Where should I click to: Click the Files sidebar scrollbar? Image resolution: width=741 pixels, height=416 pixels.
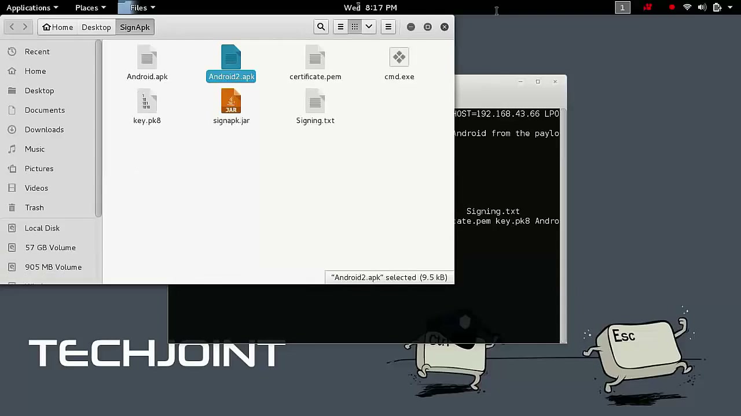[x=98, y=129]
